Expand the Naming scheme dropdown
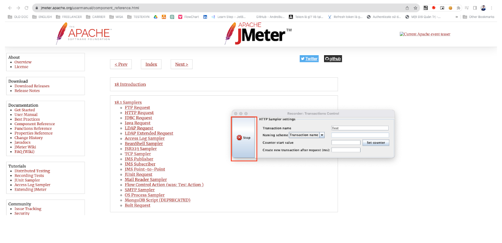This screenshot has width=502, height=243. coord(322,135)
